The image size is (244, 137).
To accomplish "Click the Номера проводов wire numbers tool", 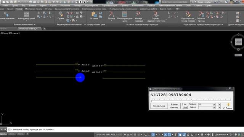I will tap(138, 16).
